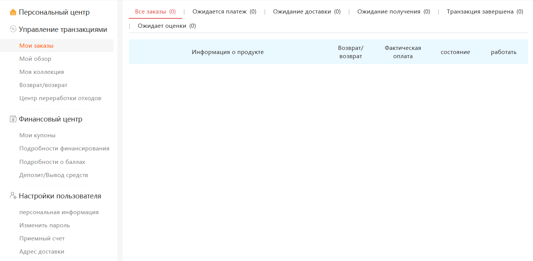Open Моя коллекция in the sidebar
Screen dimensions: 533x261
[x=42, y=72]
